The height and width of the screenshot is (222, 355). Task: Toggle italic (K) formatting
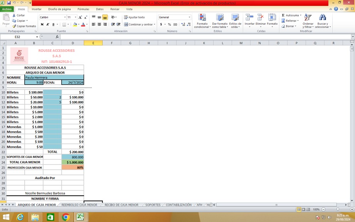48,24
